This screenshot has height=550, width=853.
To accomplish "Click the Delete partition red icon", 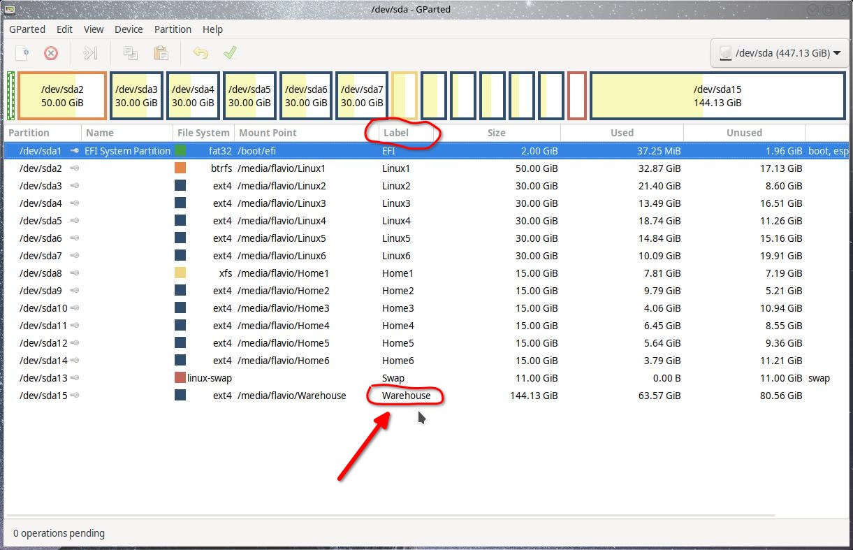I will [51, 53].
